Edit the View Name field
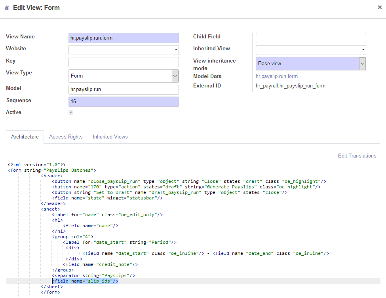 point(124,38)
